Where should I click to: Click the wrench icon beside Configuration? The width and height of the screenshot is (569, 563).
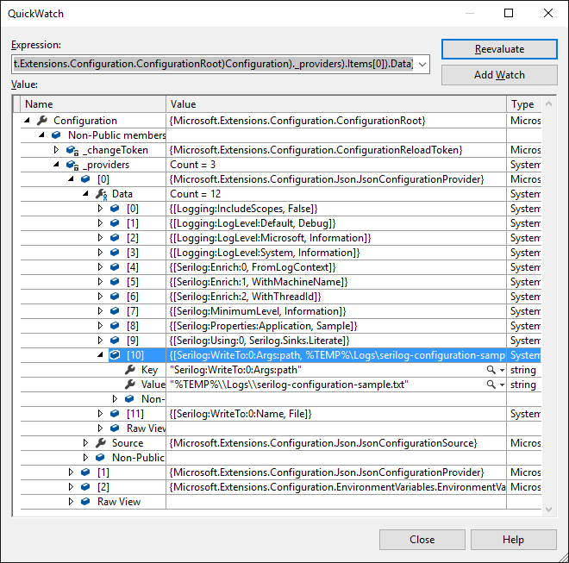pos(42,120)
